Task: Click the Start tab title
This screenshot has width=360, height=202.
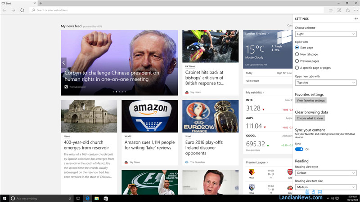Action: (9, 3)
